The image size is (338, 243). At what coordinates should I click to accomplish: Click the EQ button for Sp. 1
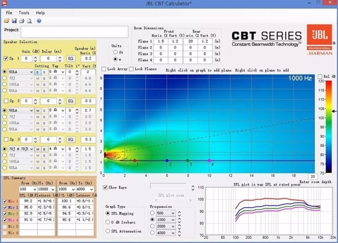(70, 59)
